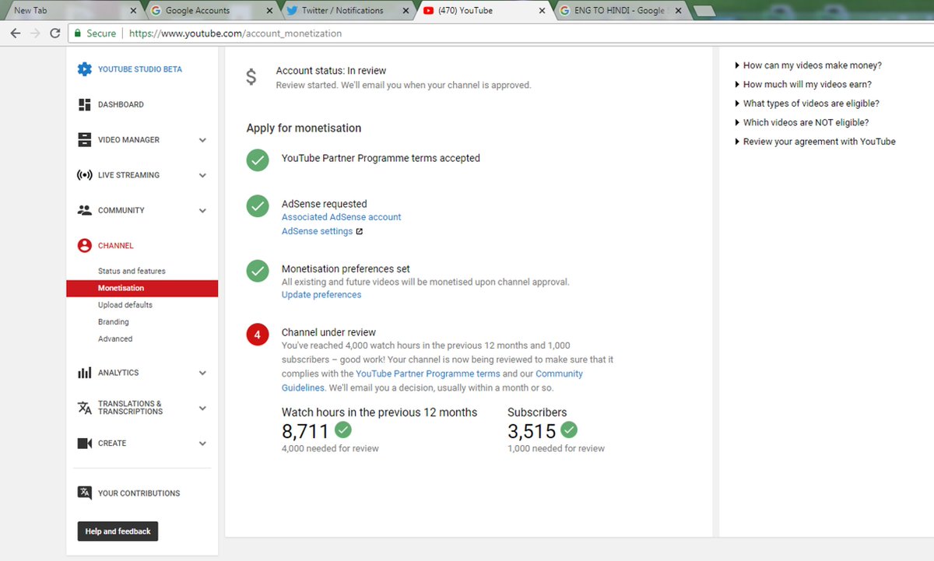Screen dimensions: 934x561
Task: Expand 'How much will my videos earn?'
Action: point(802,85)
